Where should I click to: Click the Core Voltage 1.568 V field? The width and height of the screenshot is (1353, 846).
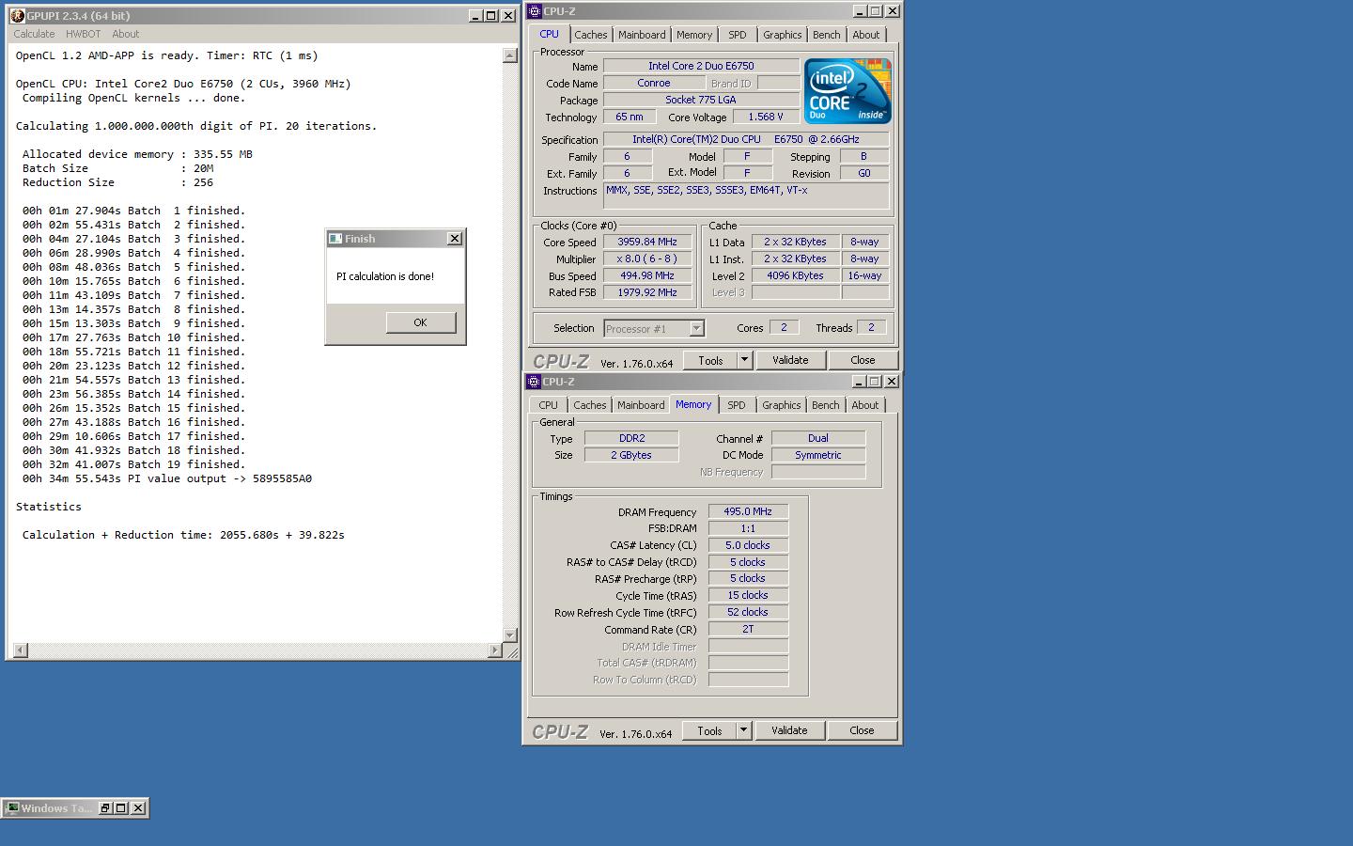765,117
